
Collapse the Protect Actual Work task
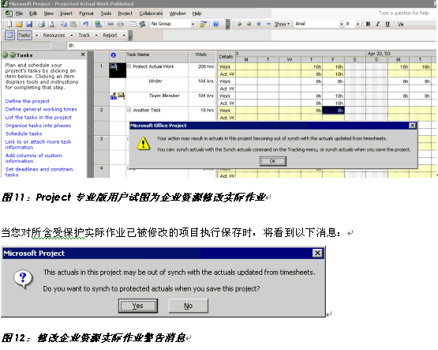tap(129, 66)
